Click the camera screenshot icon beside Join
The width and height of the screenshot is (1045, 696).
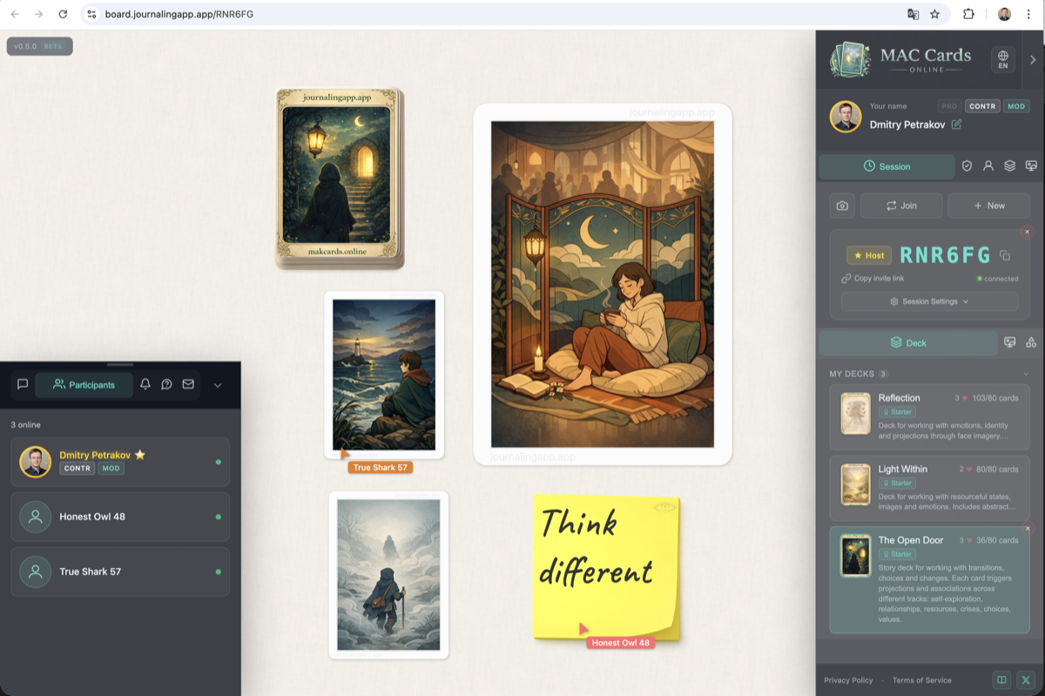[842, 206]
